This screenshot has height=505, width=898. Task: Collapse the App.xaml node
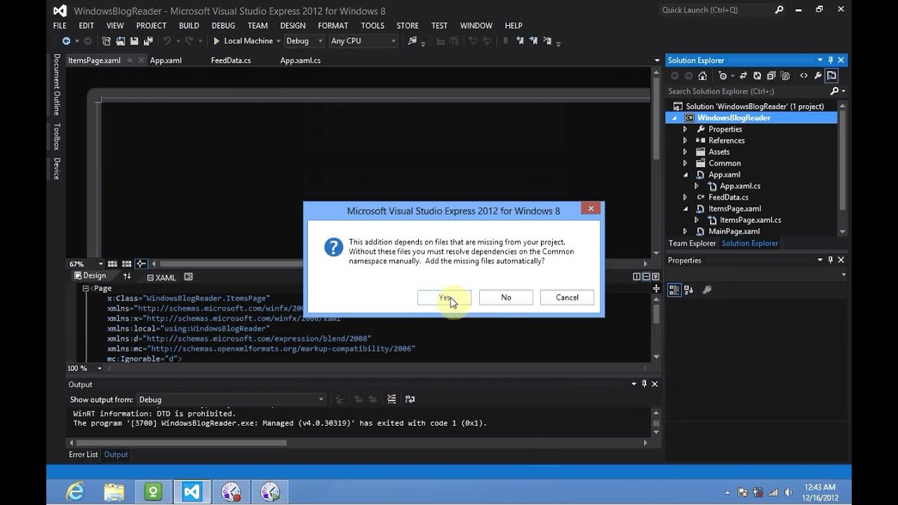coord(685,175)
